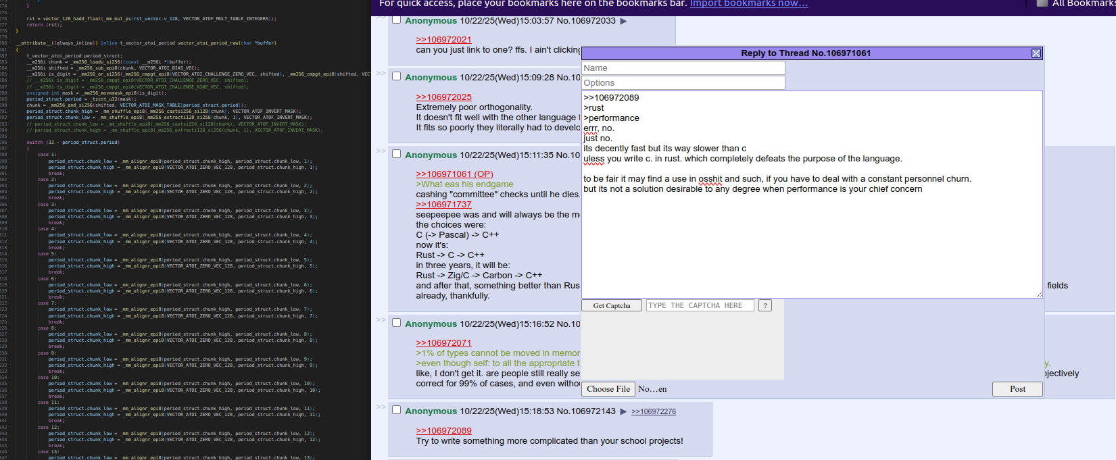The image size is (1116, 460).
Task: Click 'return (rst);' line in code editor
Action: 44,25
